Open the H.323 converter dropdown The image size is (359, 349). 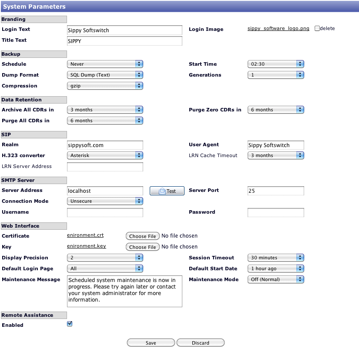click(x=105, y=155)
